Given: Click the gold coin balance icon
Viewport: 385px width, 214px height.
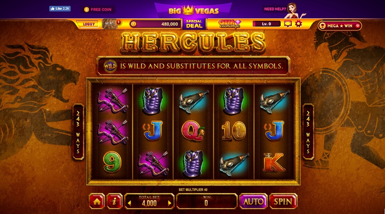Looking at the screenshot, I should coord(133,24).
